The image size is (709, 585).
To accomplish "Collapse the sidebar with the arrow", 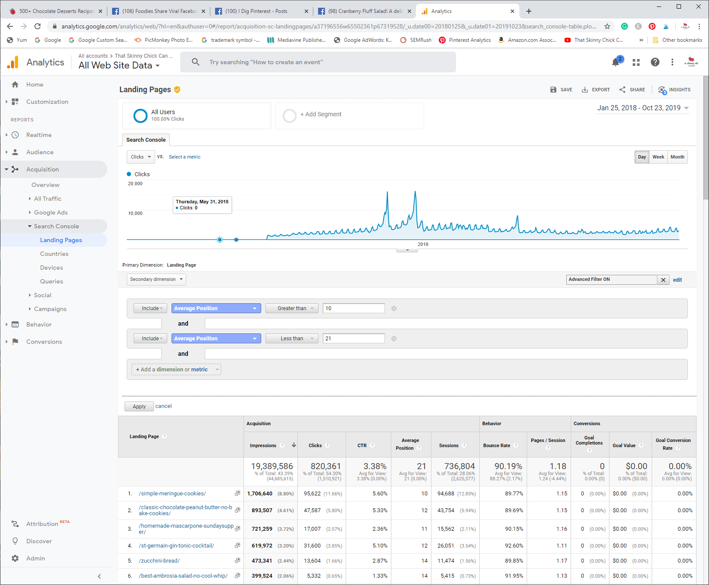I will (99, 576).
